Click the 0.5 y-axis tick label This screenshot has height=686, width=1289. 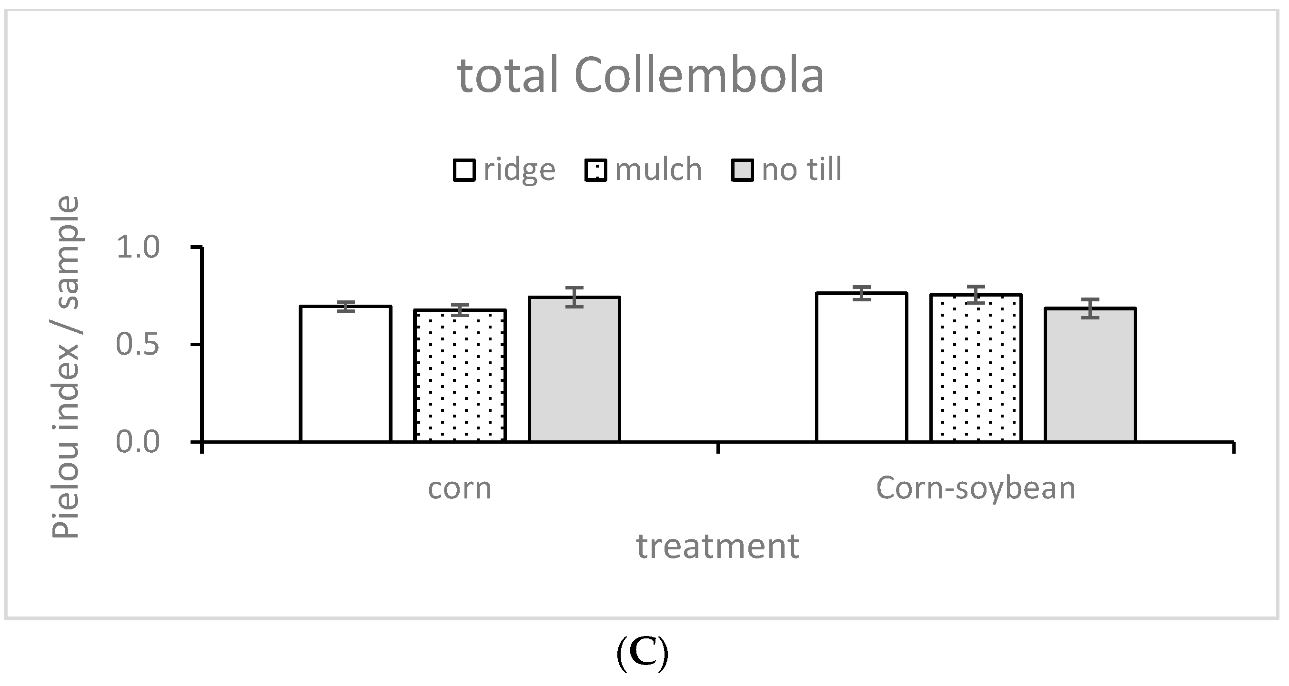(x=137, y=345)
